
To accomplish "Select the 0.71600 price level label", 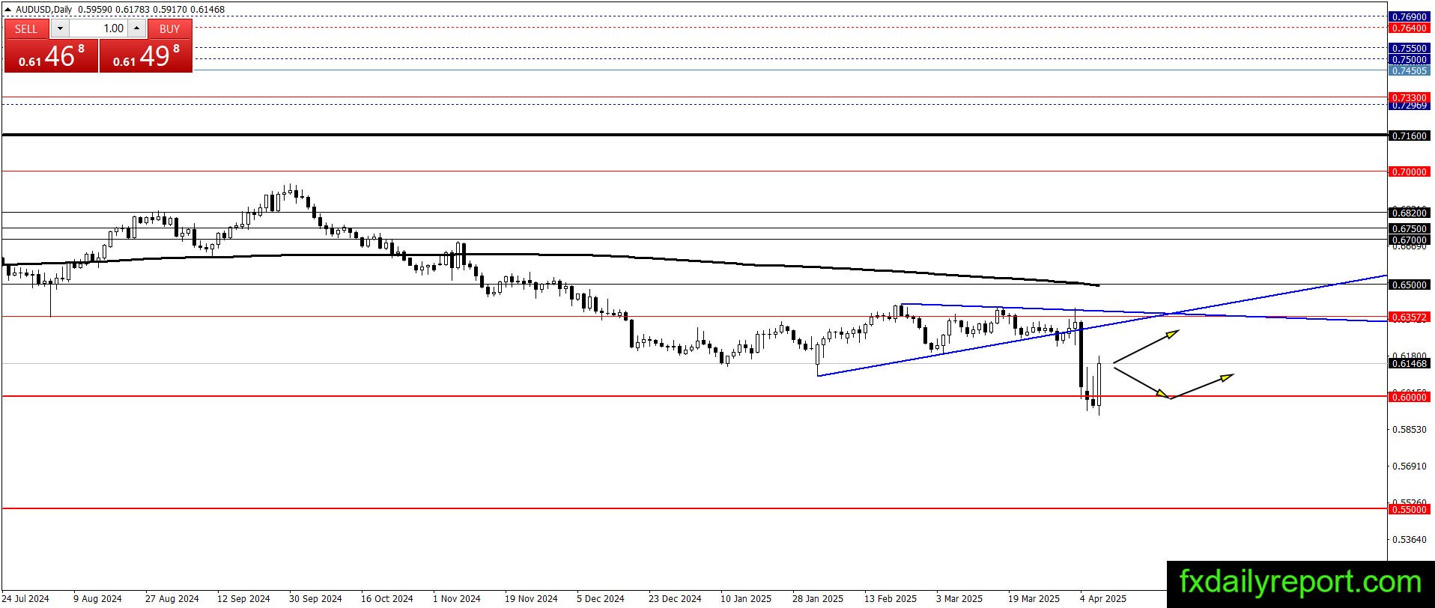I will click(x=1409, y=136).
